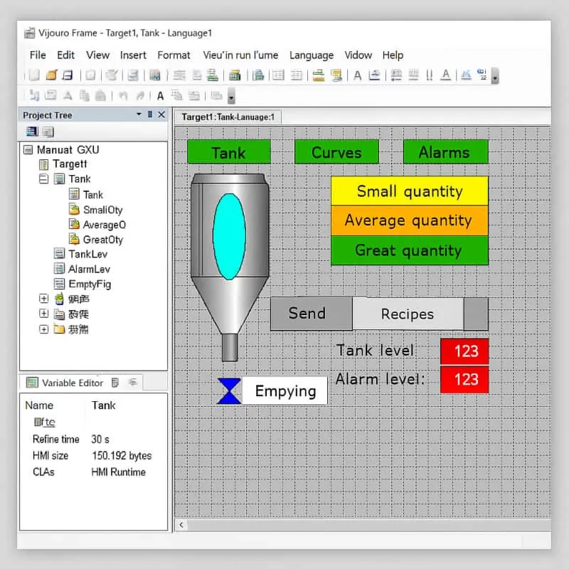Select the yellow Small quantity box

coord(410,191)
